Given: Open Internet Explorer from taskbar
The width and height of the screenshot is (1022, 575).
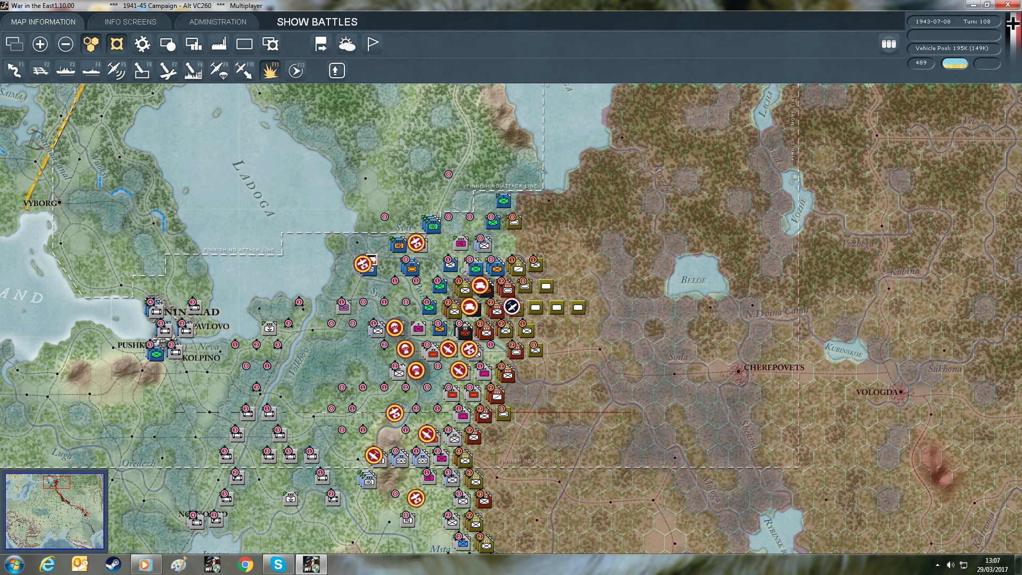Looking at the screenshot, I should click(x=47, y=564).
